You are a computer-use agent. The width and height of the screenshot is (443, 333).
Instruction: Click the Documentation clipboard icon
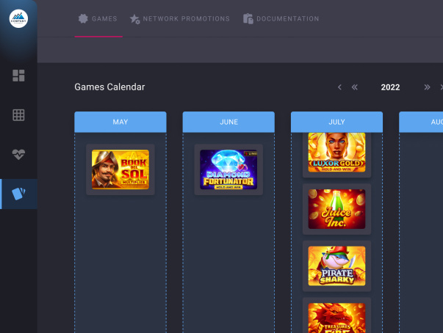(x=248, y=19)
